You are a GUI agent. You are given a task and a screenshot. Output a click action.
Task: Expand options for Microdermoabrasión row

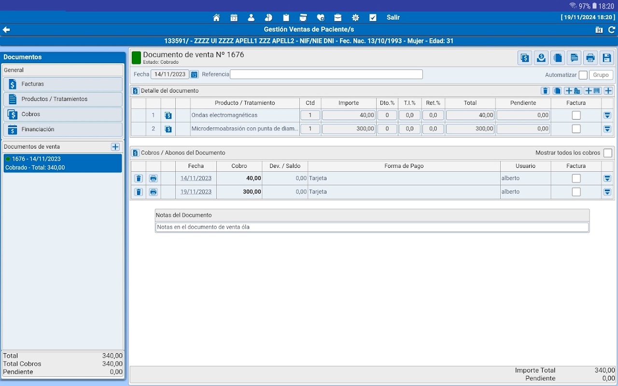607,129
